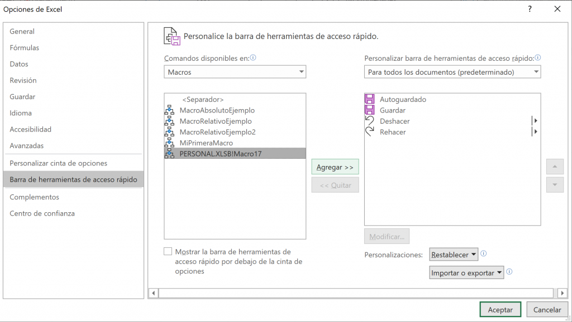Click the Cancelar button
The height and width of the screenshot is (322, 572).
(547, 310)
